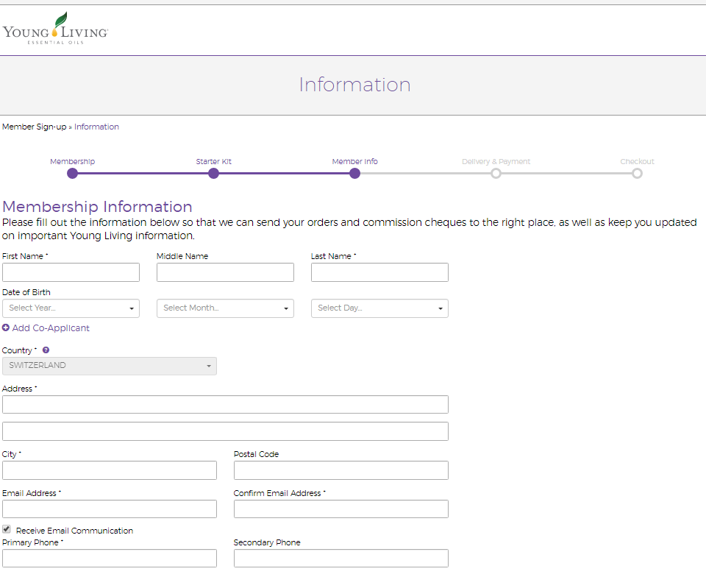Screen dimensions: 706x577
Task: Focus the Last Name field
Action: (x=379, y=272)
